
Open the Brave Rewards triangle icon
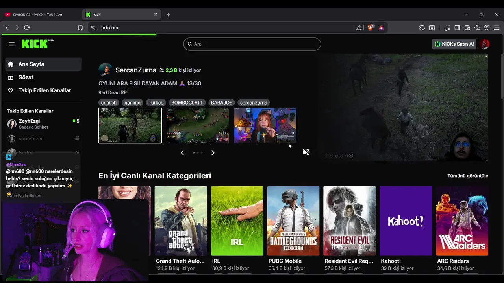(x=381, y=28)
